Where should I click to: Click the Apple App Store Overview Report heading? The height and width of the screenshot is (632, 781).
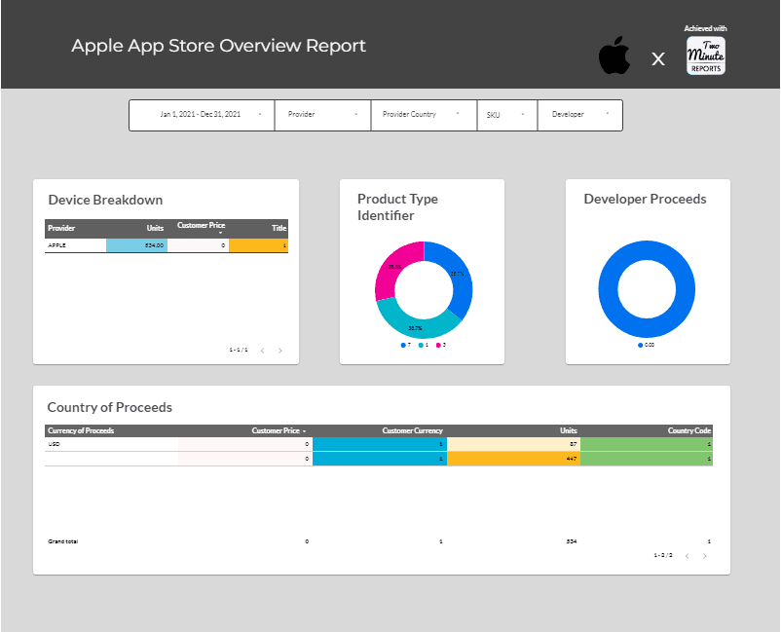pyautogui.click(x=218, y=46)
